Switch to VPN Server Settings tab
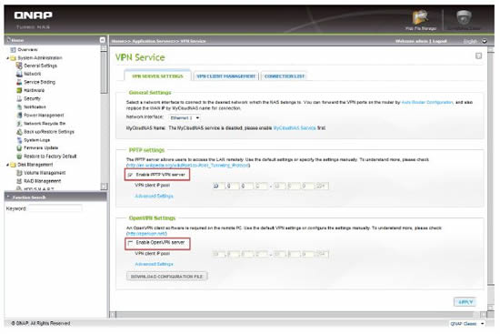 [x=157, y=76]
